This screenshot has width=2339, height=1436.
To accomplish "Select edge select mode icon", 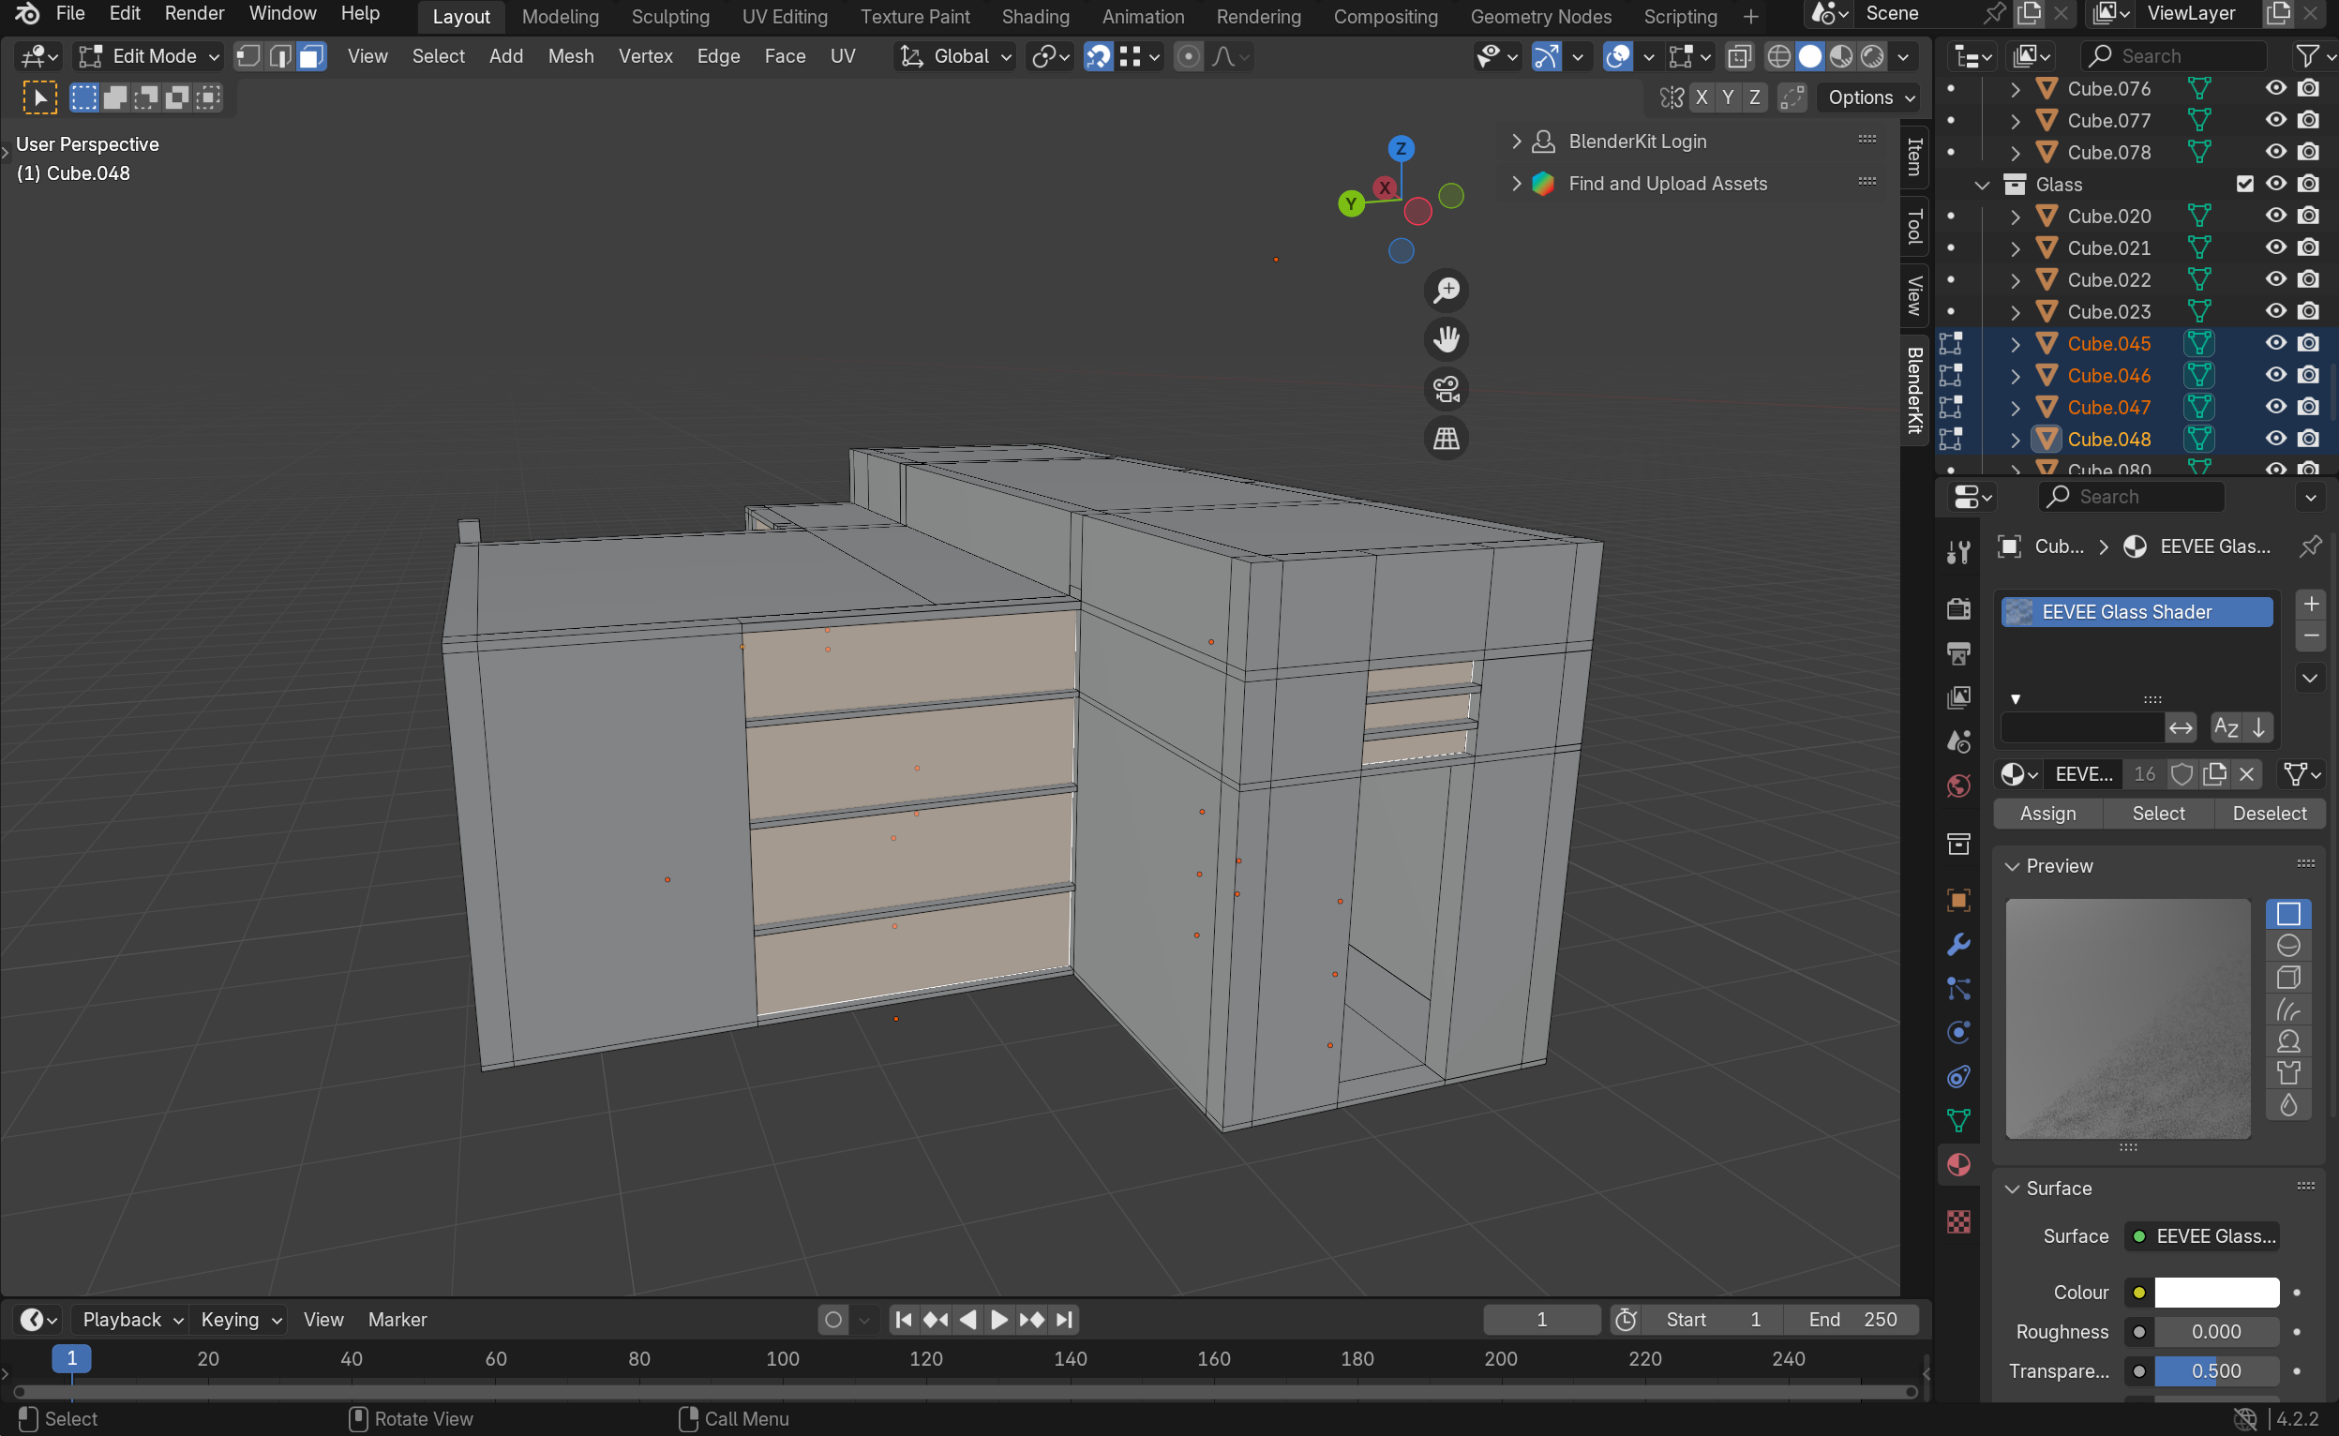I will coord(279,56).
